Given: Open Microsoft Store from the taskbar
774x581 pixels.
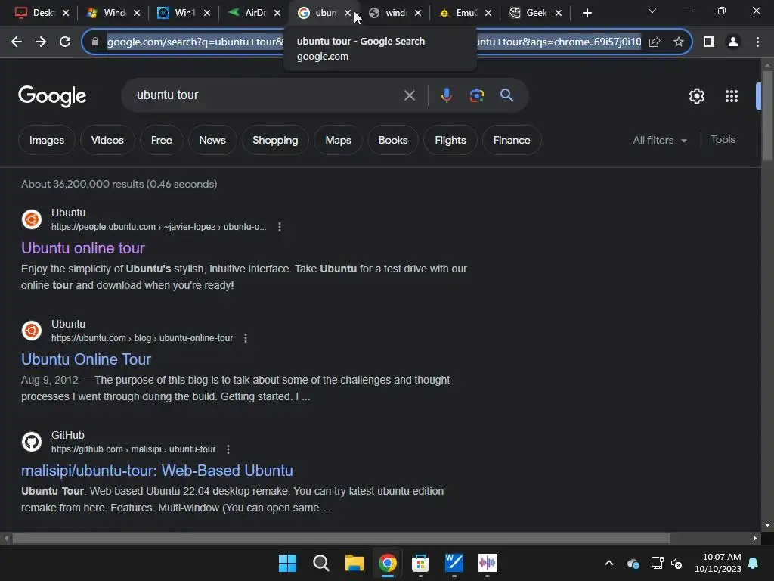Looking at the screenshot, I should pos(420,563).
